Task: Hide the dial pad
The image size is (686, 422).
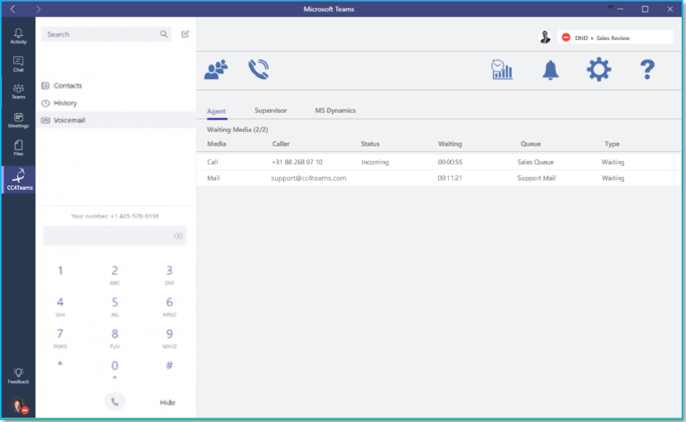Action: click(x=167, y=402)
